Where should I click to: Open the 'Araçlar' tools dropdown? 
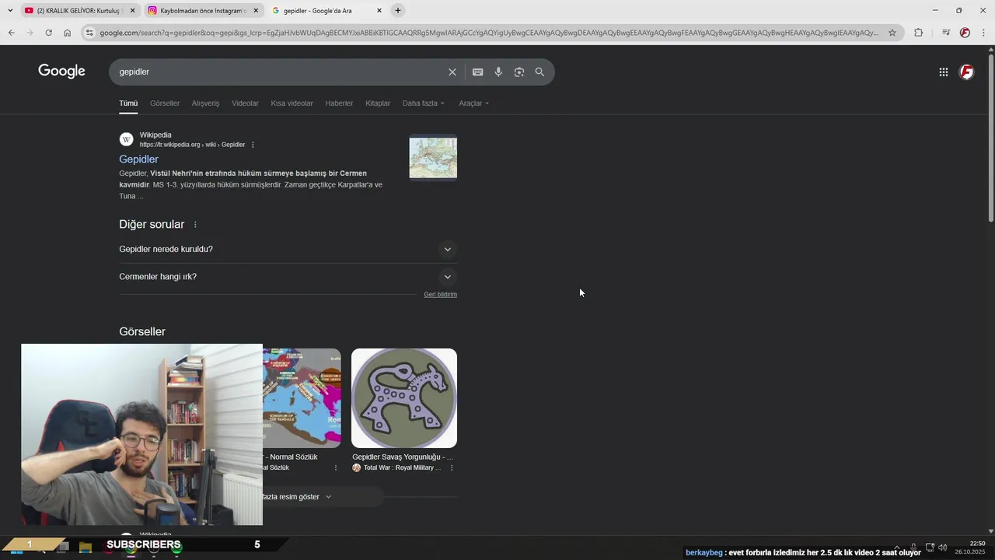tap(473, 103)
